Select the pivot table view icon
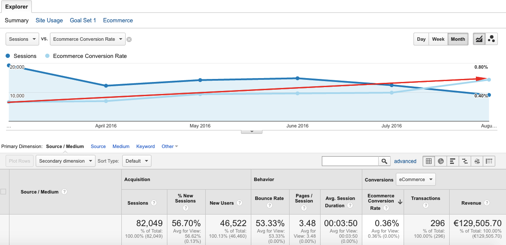Screen dimensions: 506x245 pyautogui.click(x=489, y=161)
